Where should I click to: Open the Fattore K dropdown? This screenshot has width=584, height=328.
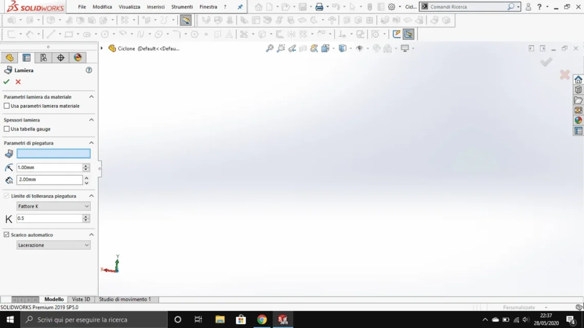tap(53, 206)
